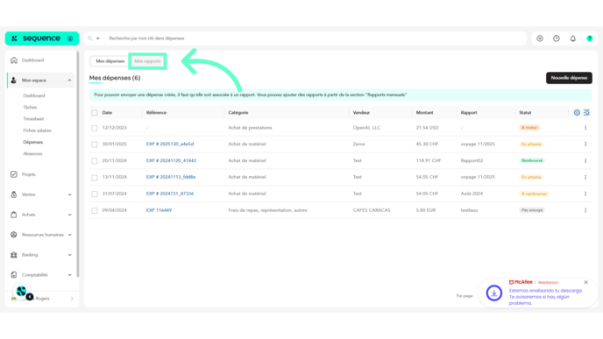Expand the Banking menu
The height and width of the screenshot is (339, 603).
click(69, 255)
